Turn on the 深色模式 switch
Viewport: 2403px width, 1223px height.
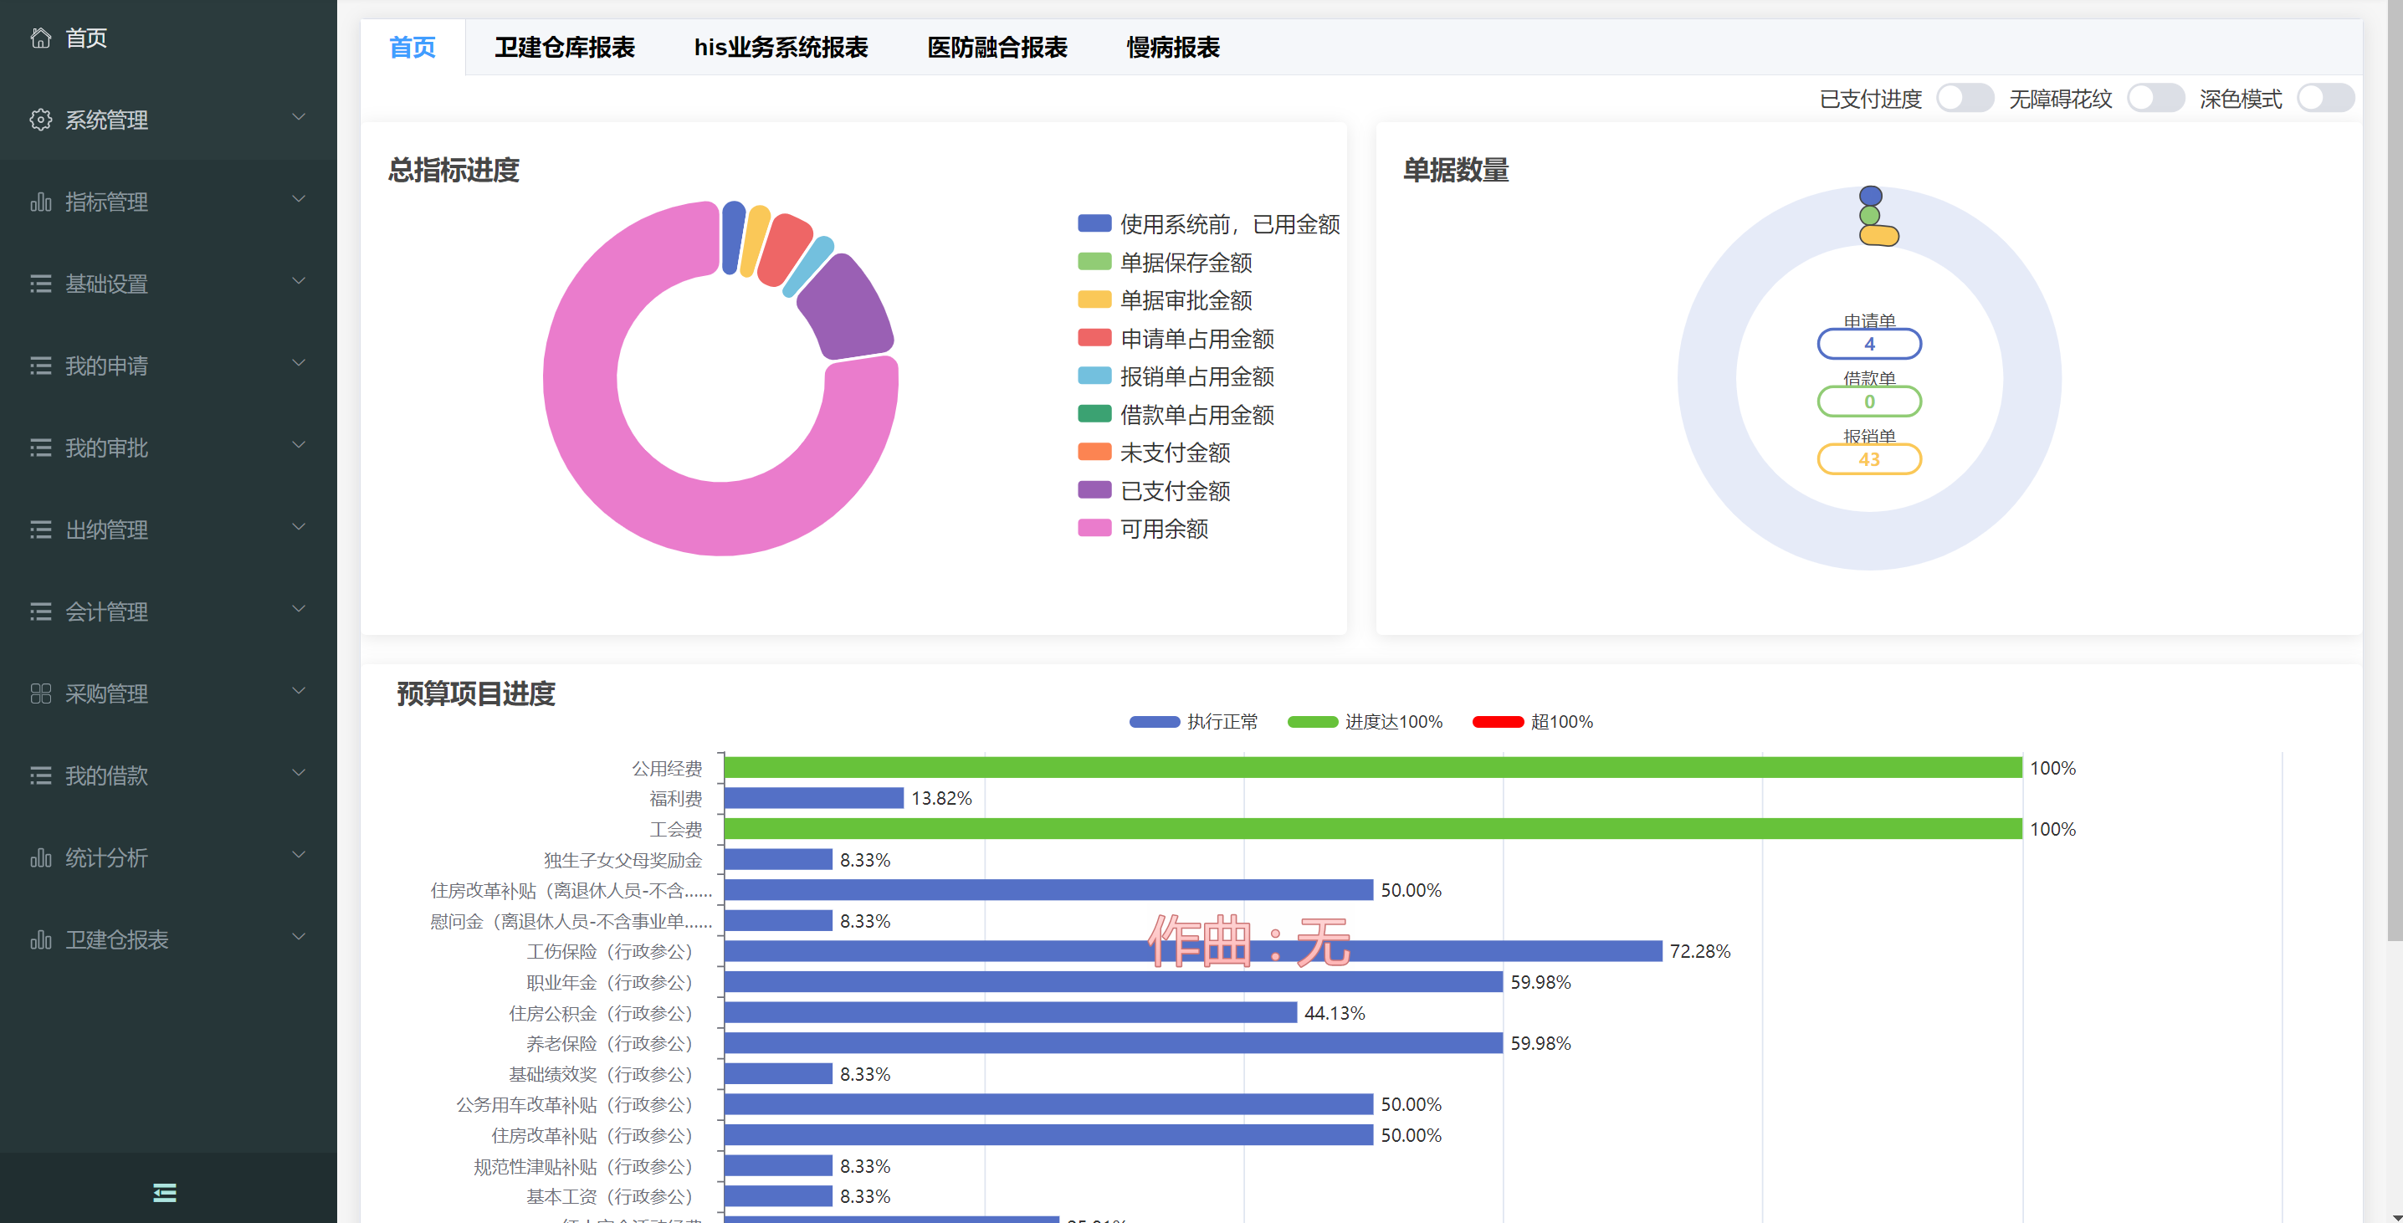point(2325,98)
